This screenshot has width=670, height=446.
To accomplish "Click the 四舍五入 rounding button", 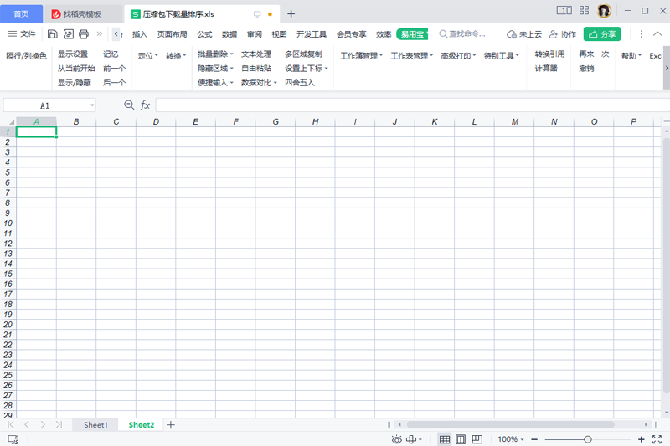I will [x=299, y=83].
